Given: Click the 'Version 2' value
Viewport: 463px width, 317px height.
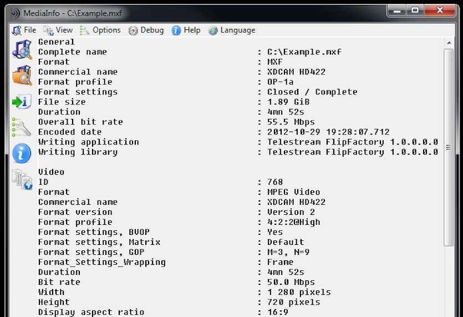Looking at the screenshot, I should pyautogui.click(x=291, y=212).
